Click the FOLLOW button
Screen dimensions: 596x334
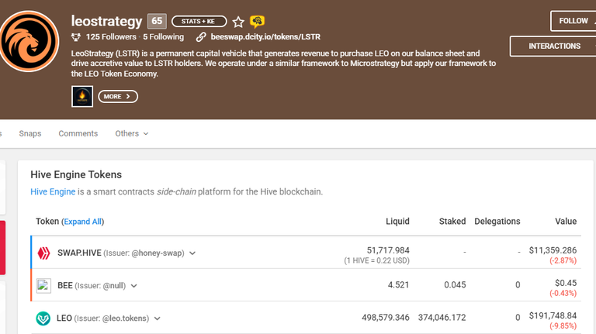click(x=573, y=21)
